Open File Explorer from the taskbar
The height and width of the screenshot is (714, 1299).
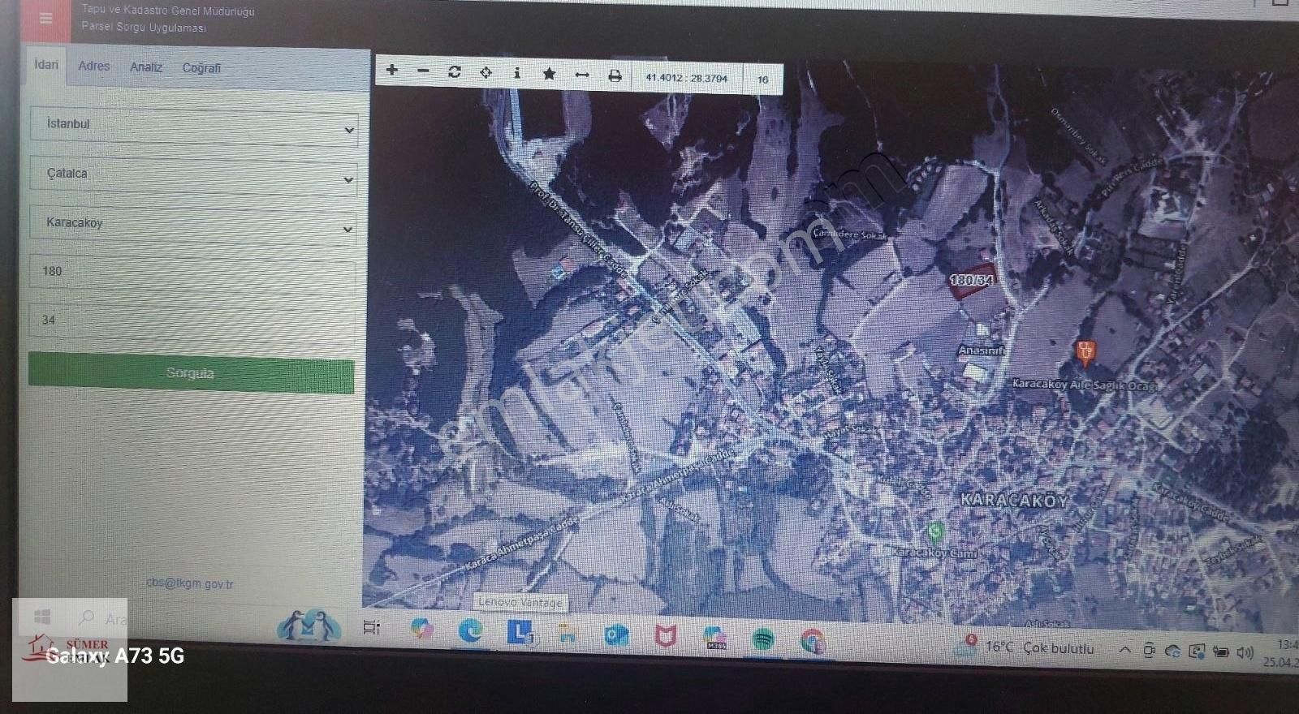568,634
